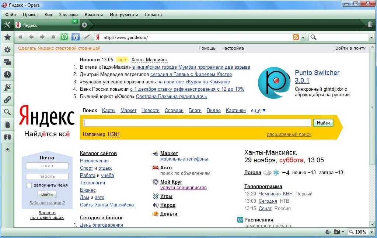Open the Unite/chat panel icon in sidebar

(x=7, y=62)
